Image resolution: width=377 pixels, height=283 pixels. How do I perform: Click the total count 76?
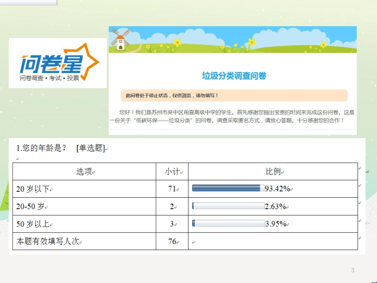[x=172, y=241]
